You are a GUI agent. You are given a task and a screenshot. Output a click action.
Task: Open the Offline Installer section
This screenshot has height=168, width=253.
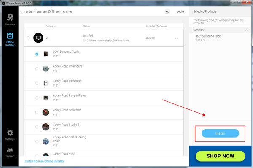[x=10, y=39]
